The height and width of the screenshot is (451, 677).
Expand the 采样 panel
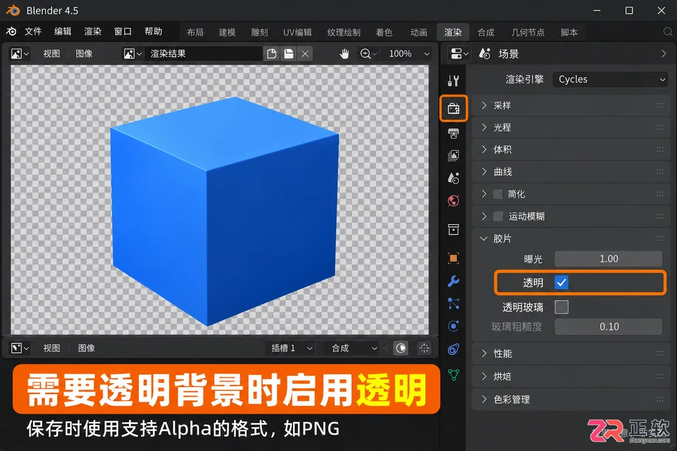(x=571, y=106)
